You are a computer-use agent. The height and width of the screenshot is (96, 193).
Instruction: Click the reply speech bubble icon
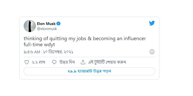point(54,62)
